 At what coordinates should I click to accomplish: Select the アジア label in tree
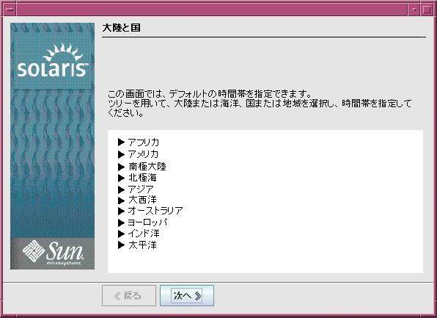pos(141,189)
